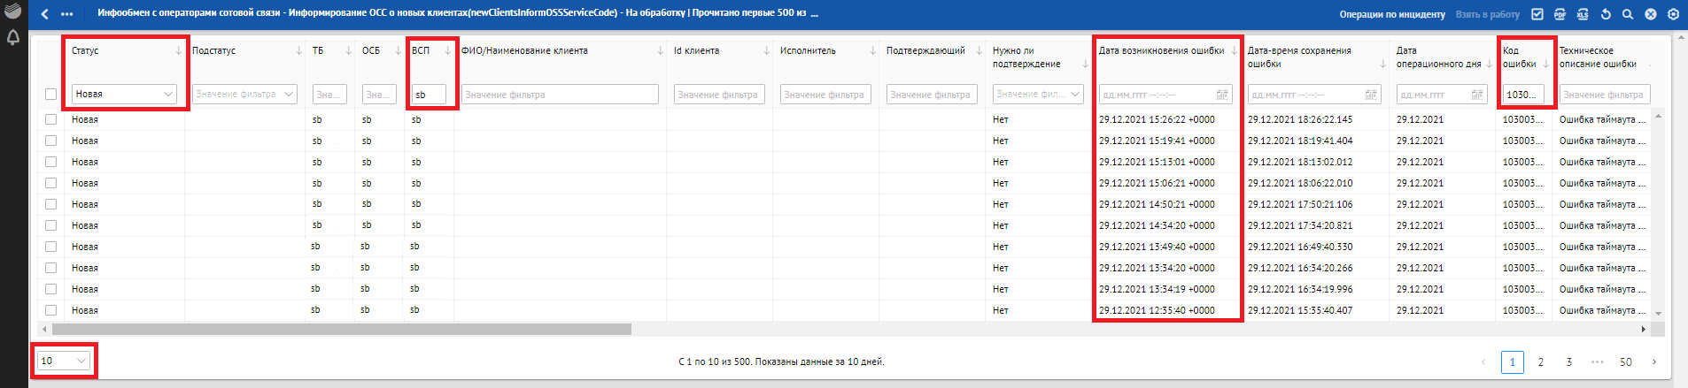The height and width of the screenshot is (388, 1688).
Task: Click the horizontal scrollbar under the table
Action: point(341,329)
